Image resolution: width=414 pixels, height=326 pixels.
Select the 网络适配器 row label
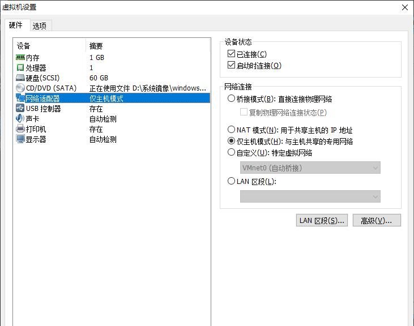[43, 98]
